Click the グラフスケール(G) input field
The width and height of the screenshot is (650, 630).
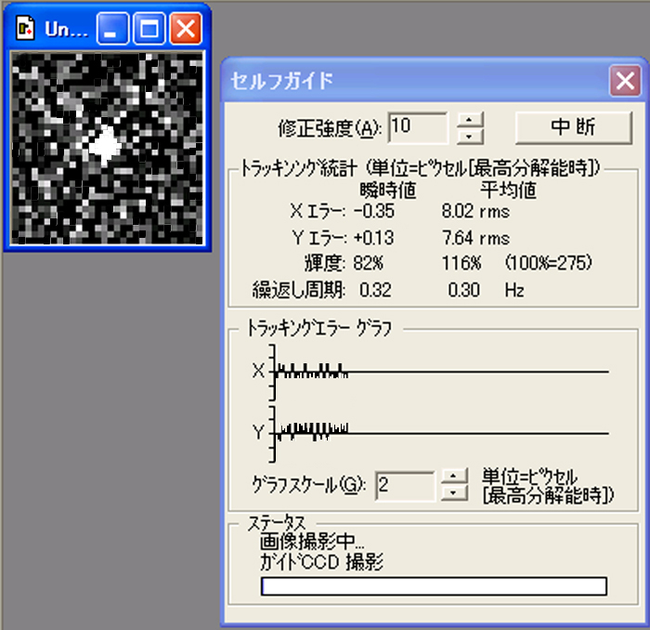click(405, 486)
